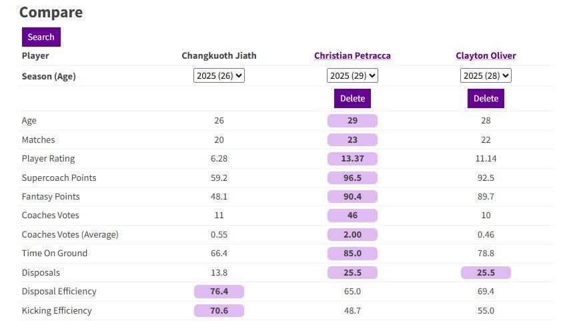This screenshot has width=575, height=321.
Task: Expand Changkuoth Jiath's season dropdown
Action: (219, 76)
